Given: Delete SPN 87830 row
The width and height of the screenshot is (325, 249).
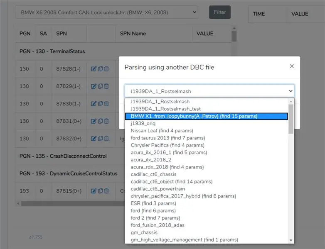Looking at the screenshot, I should 106,103.
